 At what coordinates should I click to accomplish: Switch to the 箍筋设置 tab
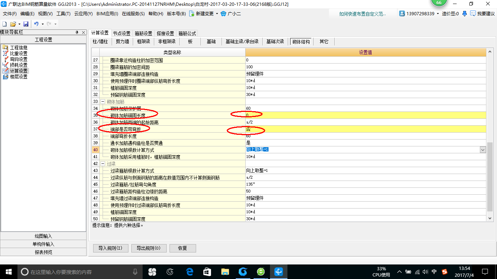point(143,33)
